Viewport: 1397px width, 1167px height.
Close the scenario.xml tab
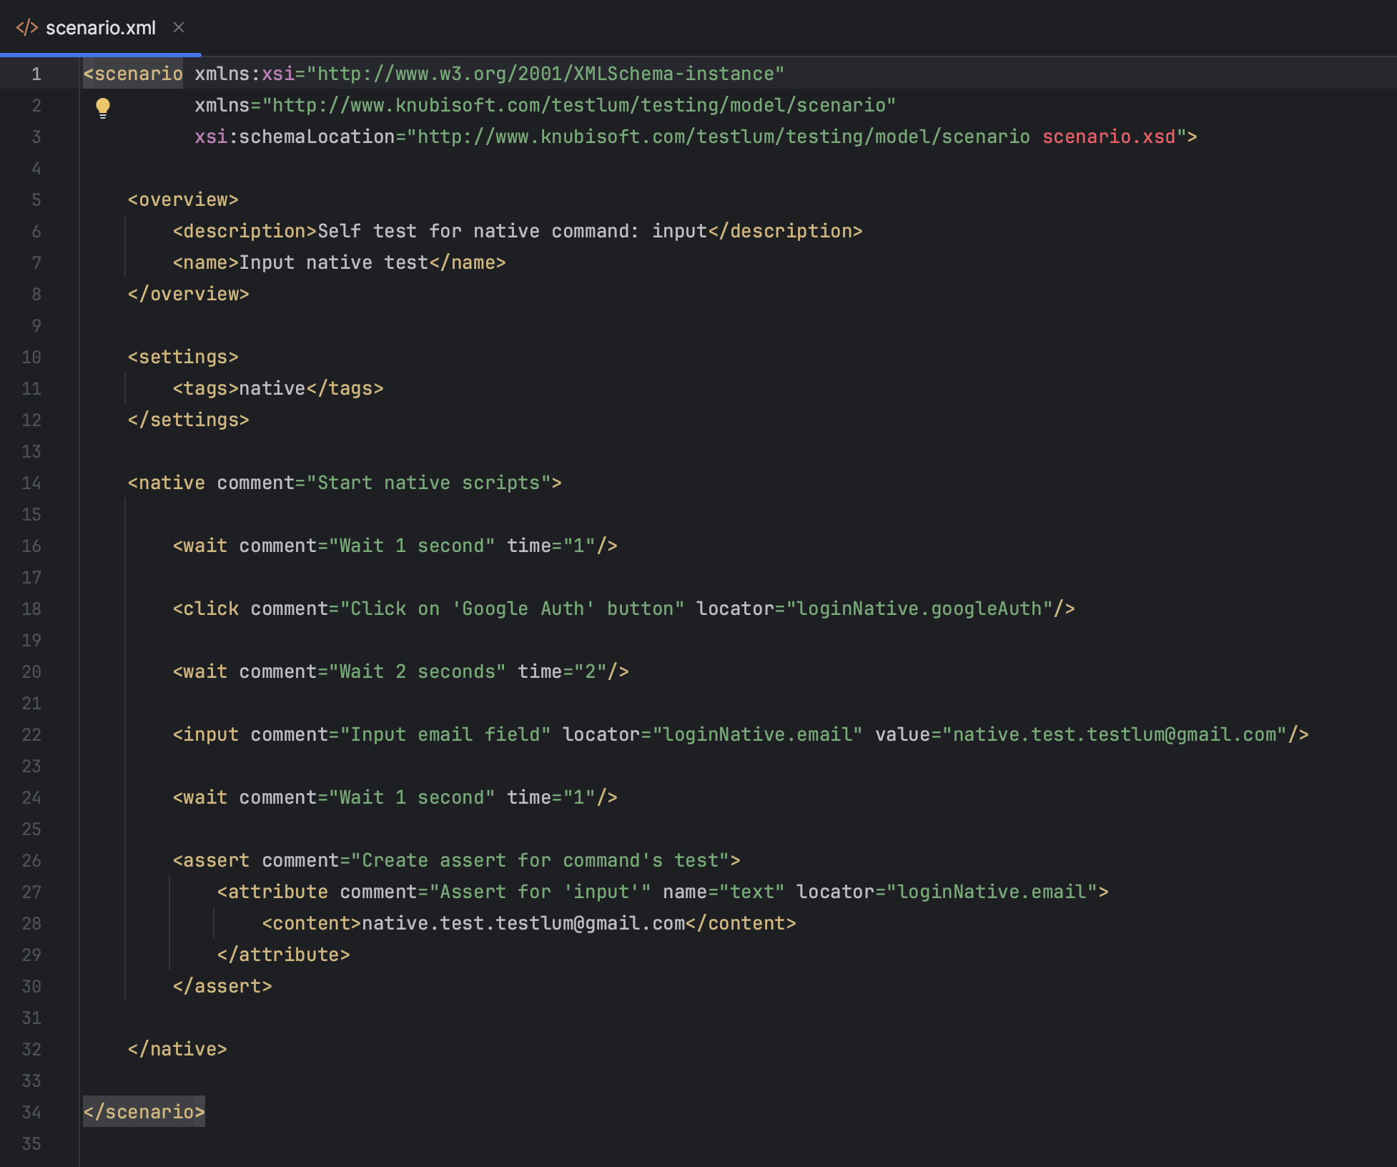(179, 27)
